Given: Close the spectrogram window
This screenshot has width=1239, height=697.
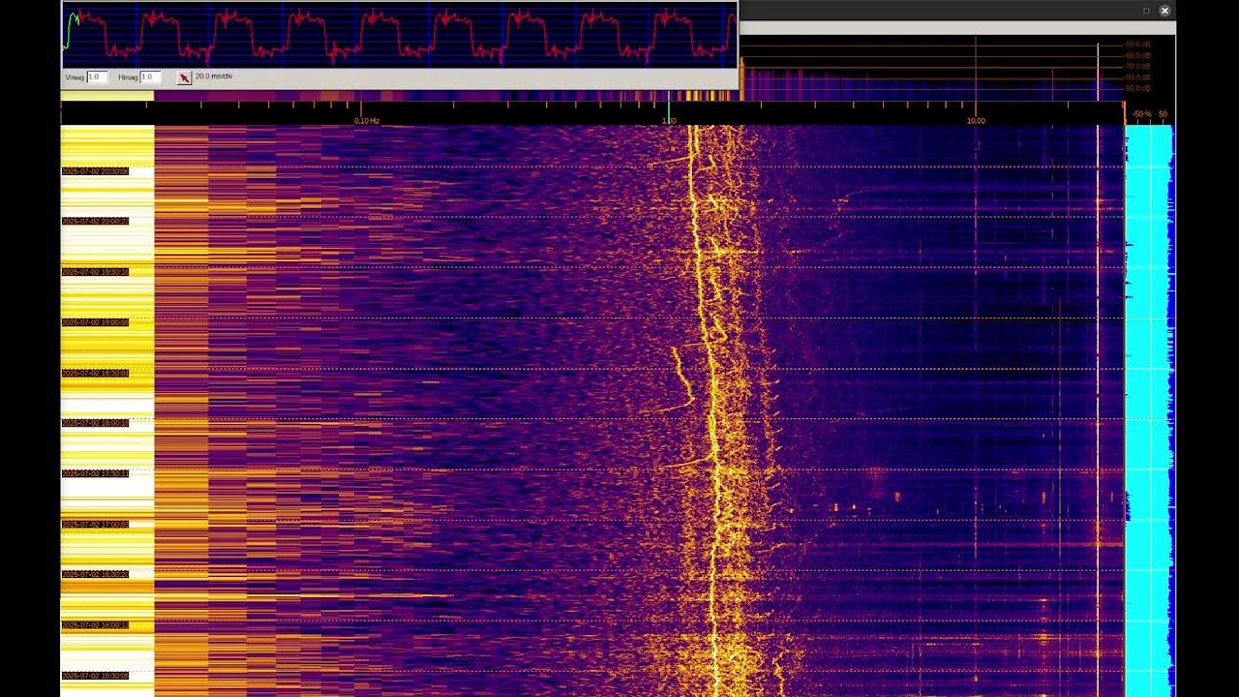Looking at the screenshot, I should click(x=1164, y=11).
